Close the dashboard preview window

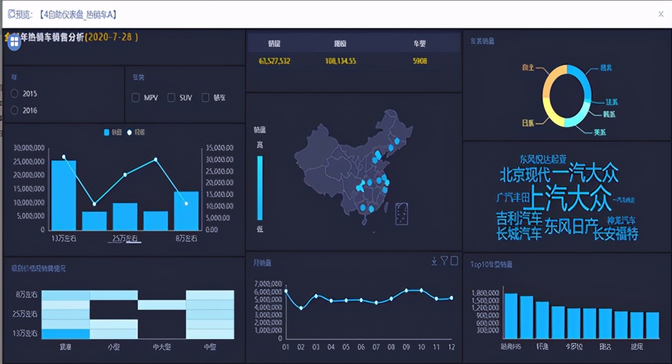pyautogui.click(x=661, y=14)
